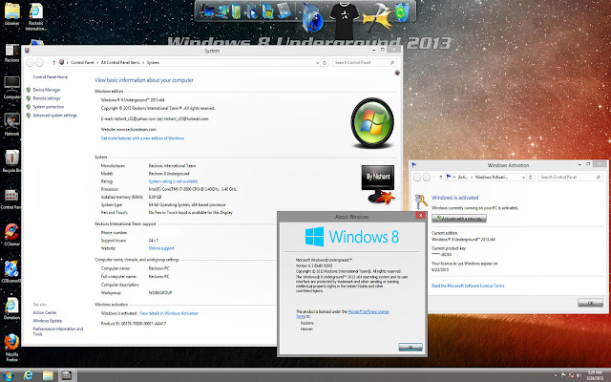Open Internet Explorer from the taskbar
The width and height of the screenshot is (611, 382).
coord(28,375)
